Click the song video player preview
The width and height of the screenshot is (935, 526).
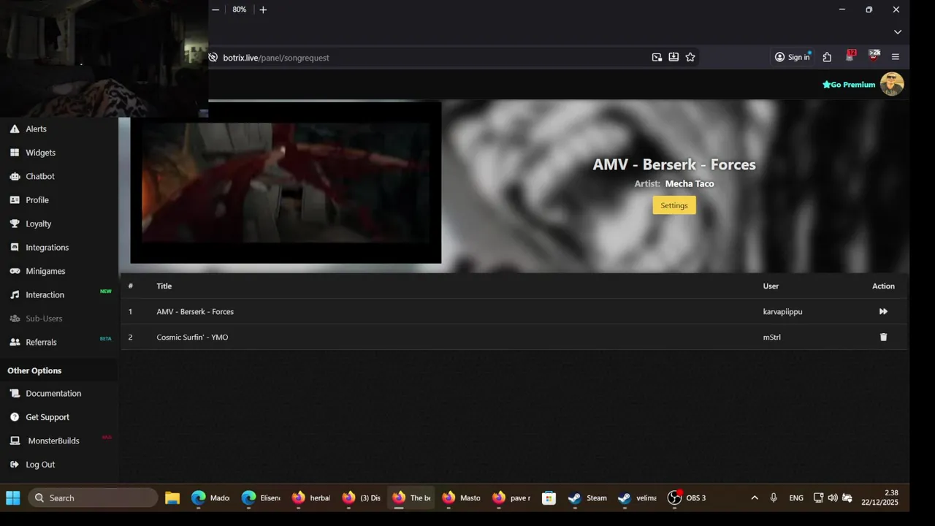(x=286, y=183)
